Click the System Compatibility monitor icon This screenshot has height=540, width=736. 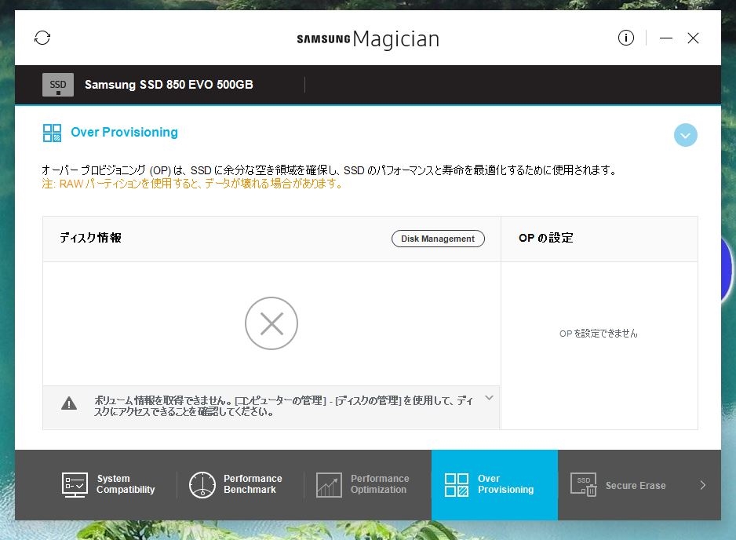point(75,485)
